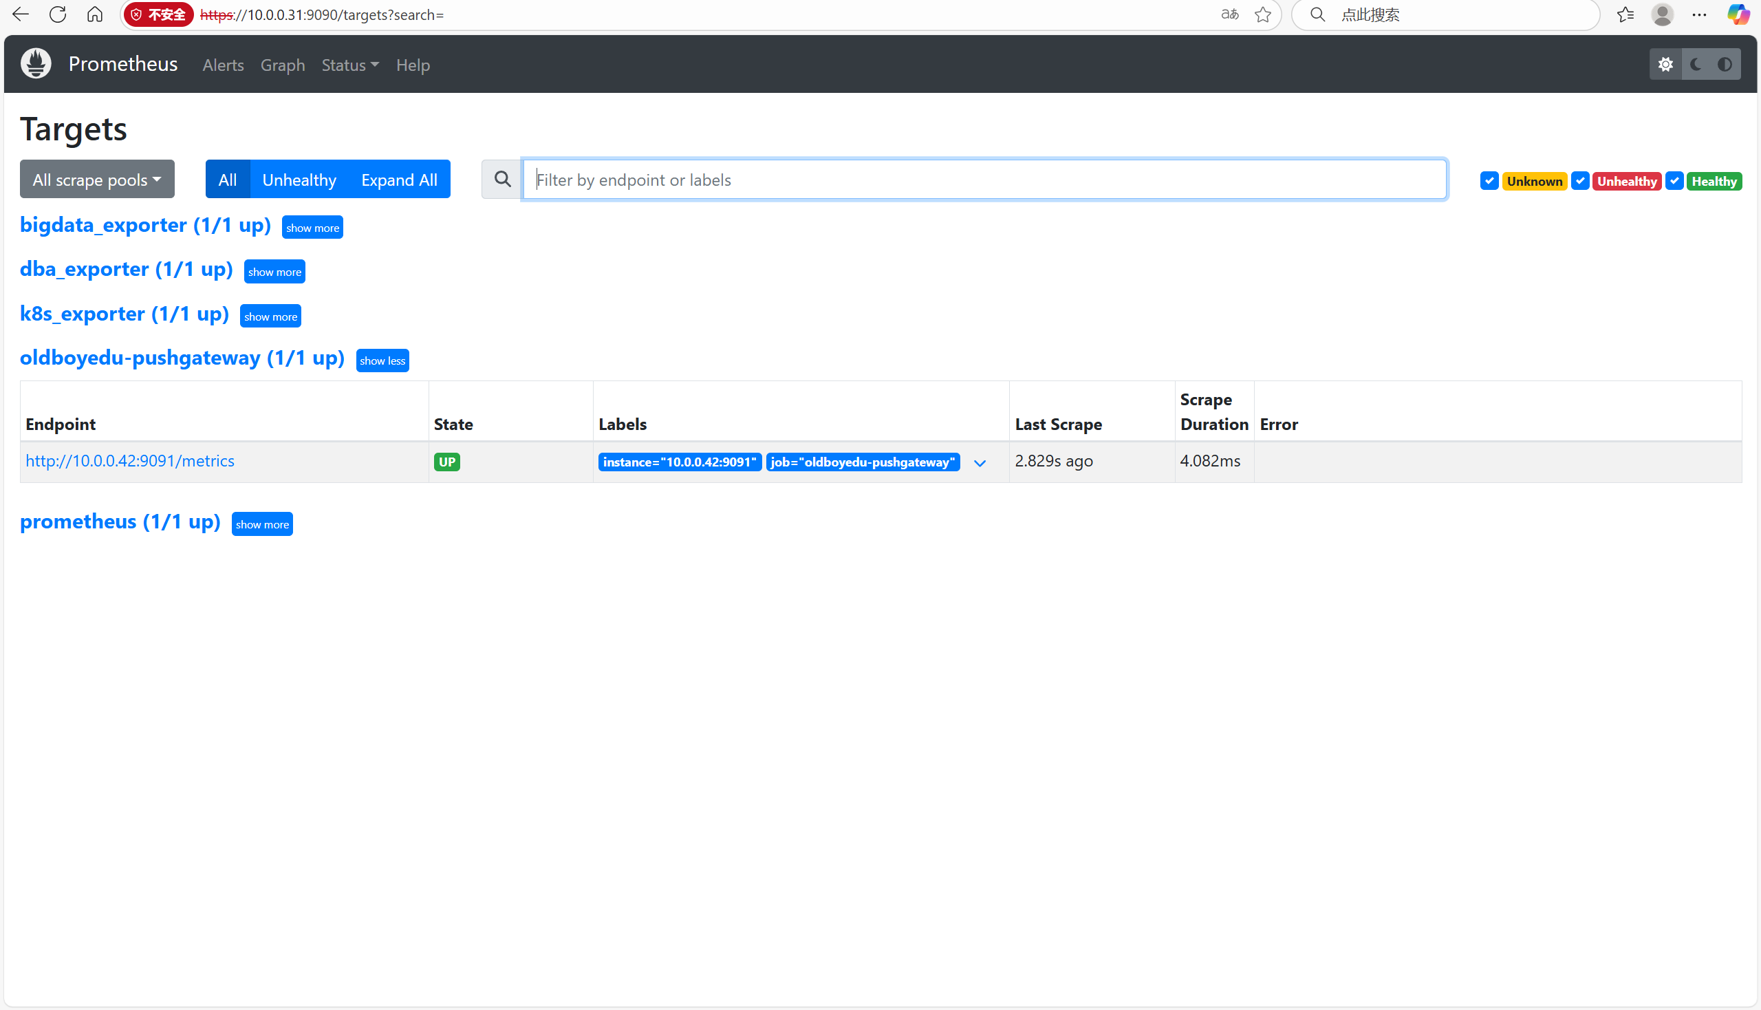Open the Status navigation dropdown
The image size is (1761, 1010).
click(x=349, y=65)
